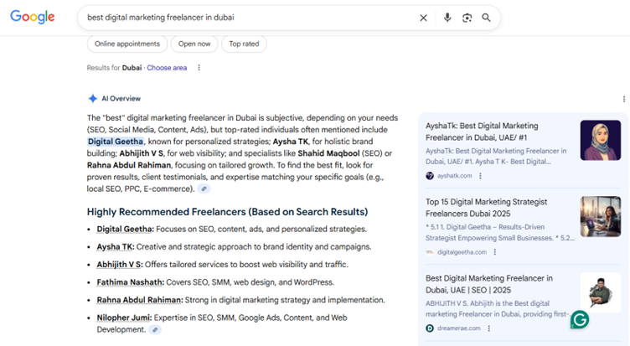The height and width of the screenshot is (346, 630).
Task: Select the Top rated filter chip
Action: (244, 44)
